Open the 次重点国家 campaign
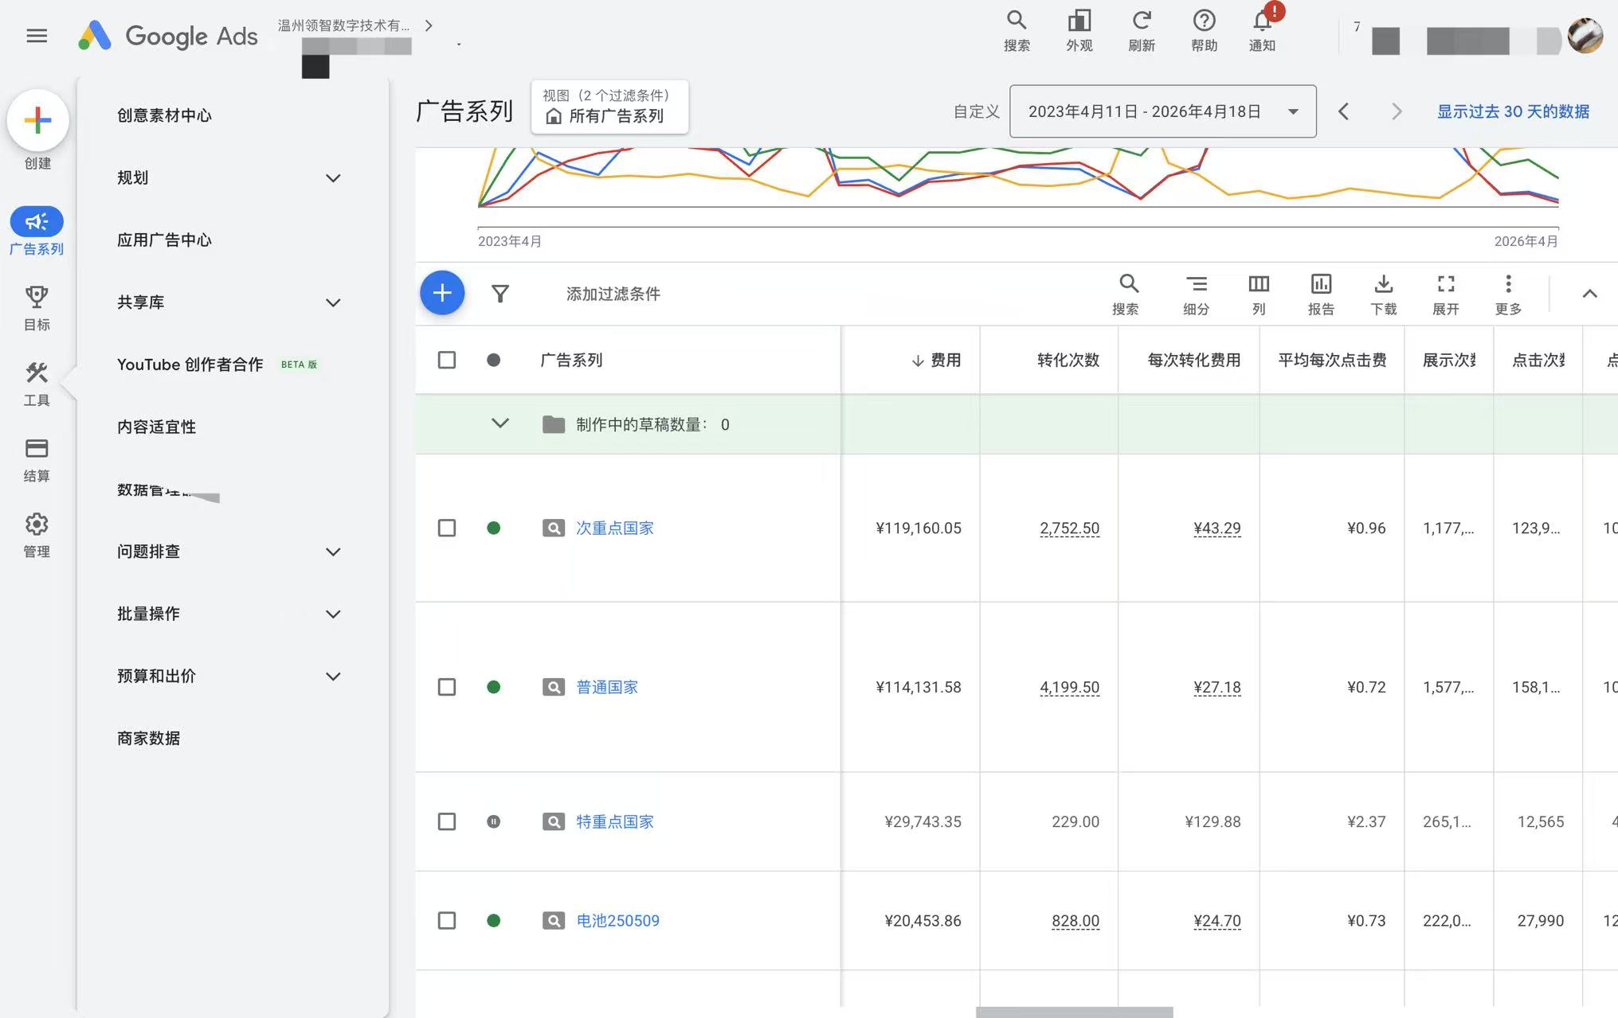 [614, 528]
